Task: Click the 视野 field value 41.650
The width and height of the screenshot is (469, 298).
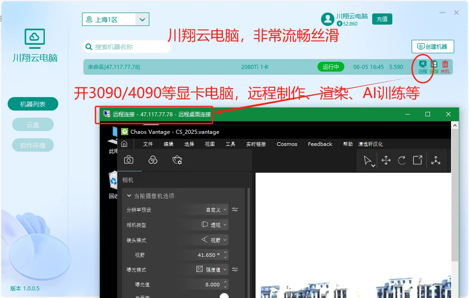Action: point(208,255)
